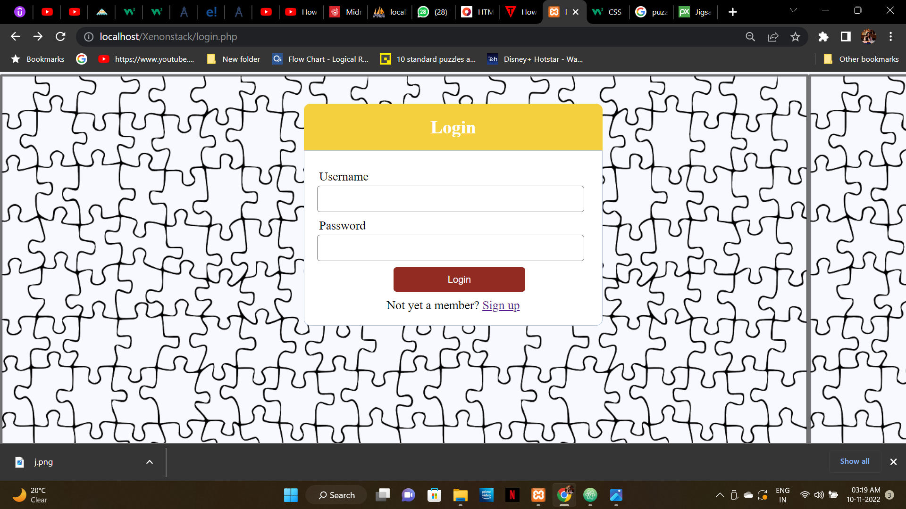Toggle the browser side panel
906x509 pixels.
846,37
